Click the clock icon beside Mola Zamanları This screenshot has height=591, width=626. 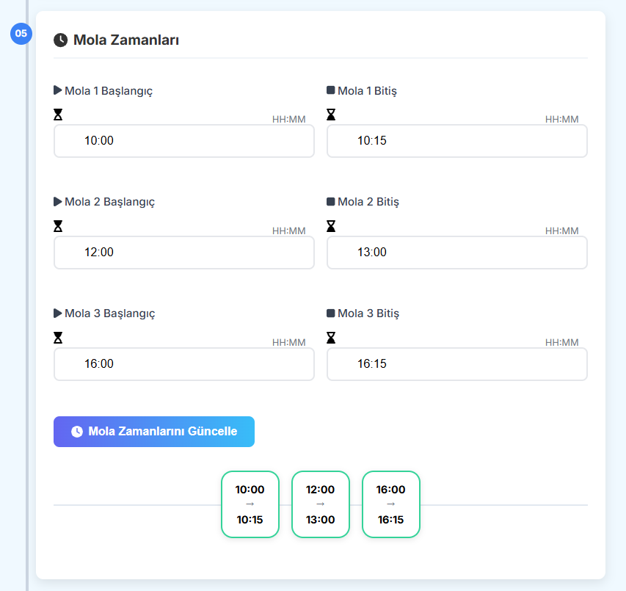click(61, 40)
